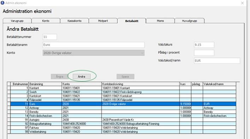Click the row selector for Kontant
Image resolution: width=250 pixels, height=139 pixels.
[x=9, y=88]
